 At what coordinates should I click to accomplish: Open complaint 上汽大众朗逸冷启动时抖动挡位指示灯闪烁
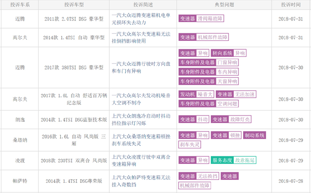(141, 120)
